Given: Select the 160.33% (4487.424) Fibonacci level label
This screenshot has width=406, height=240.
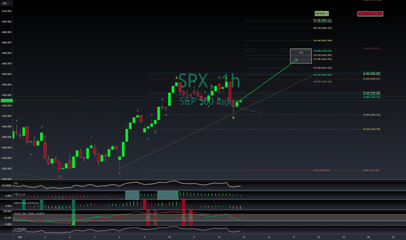Looking at the screenshot, I should (322, 28).
